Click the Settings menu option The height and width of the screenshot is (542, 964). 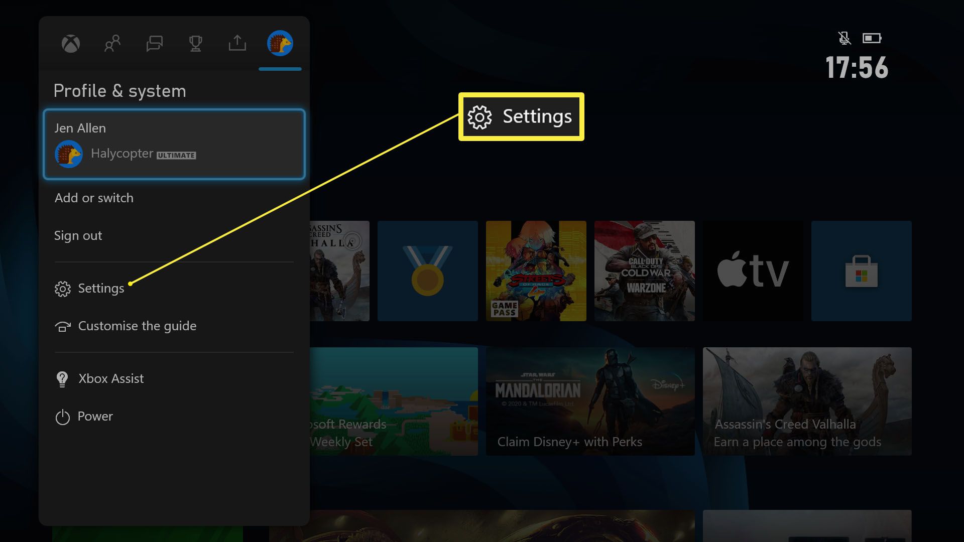pyautogui.click(x=101, y=288)
